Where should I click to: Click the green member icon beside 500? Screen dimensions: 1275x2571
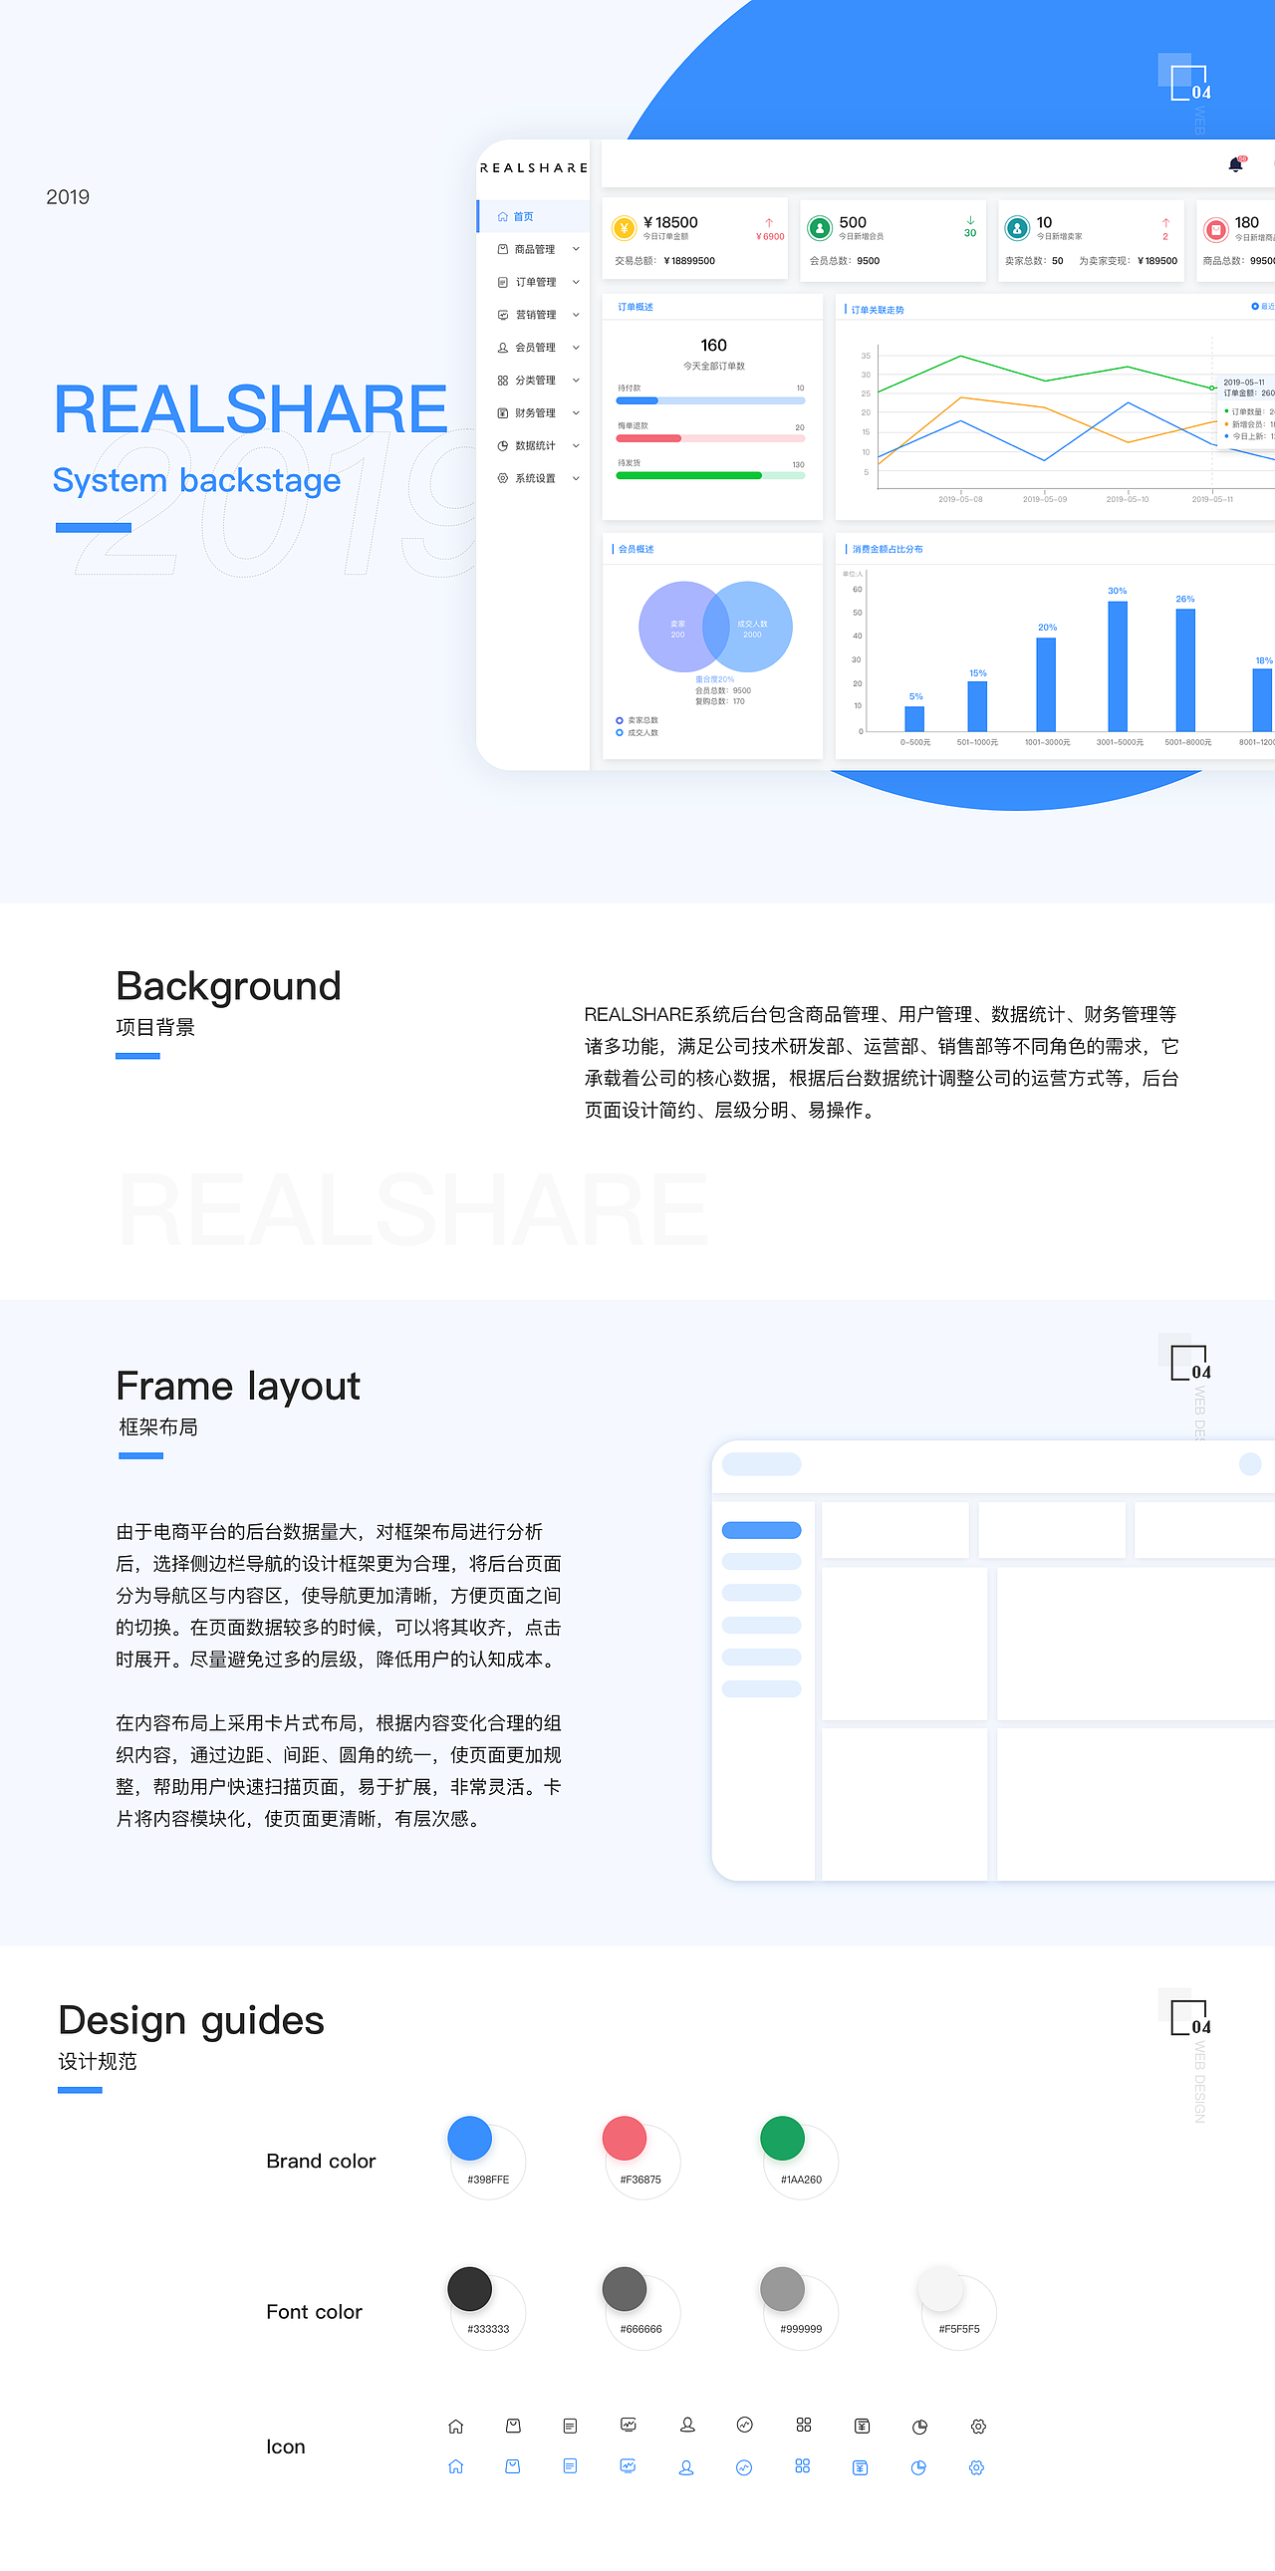click(820, 228)
